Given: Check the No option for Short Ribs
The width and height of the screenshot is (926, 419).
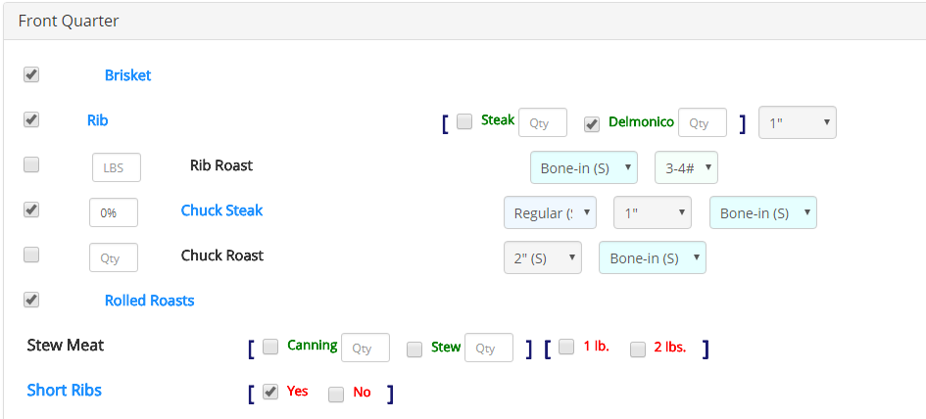Looking at the screenshot, I should pos(336,394).
